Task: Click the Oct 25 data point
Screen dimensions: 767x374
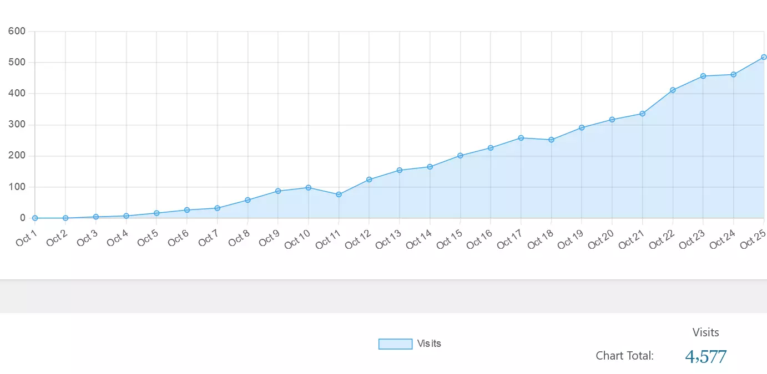Action: (x=764, y=57)
